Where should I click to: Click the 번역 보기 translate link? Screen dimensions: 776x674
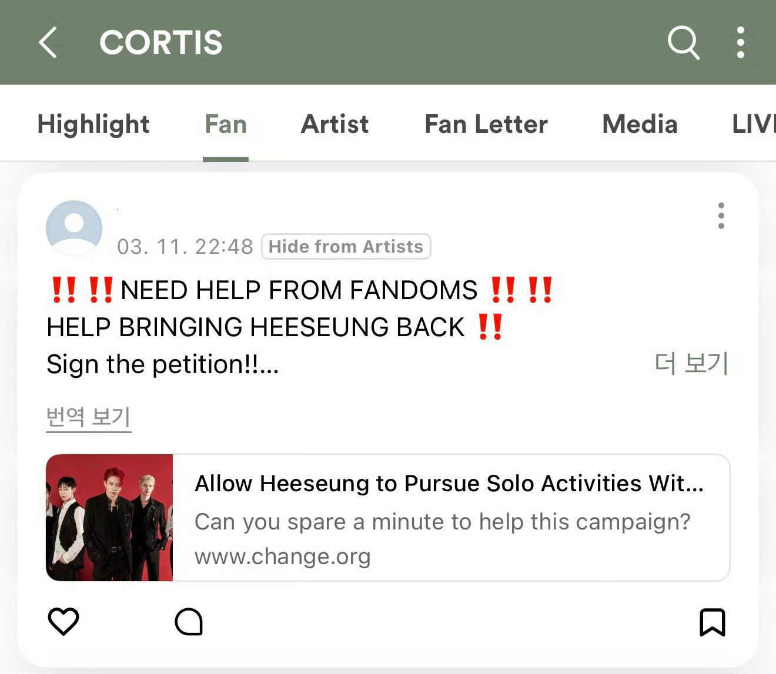tap(89, 417)
